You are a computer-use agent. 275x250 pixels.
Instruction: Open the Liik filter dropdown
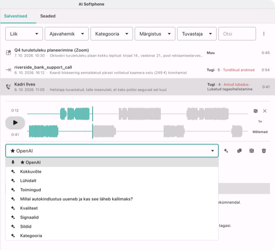24,34
